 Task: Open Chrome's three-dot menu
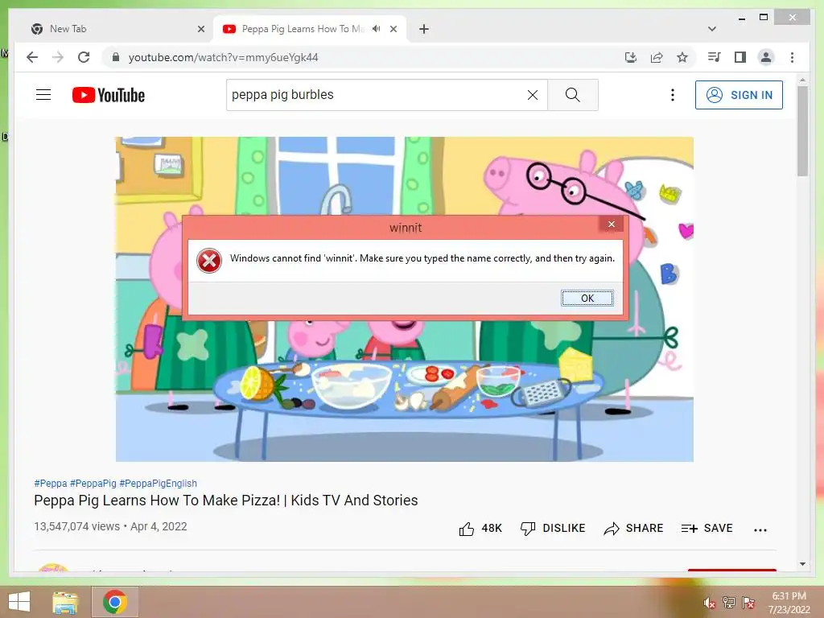click(792, 57)
